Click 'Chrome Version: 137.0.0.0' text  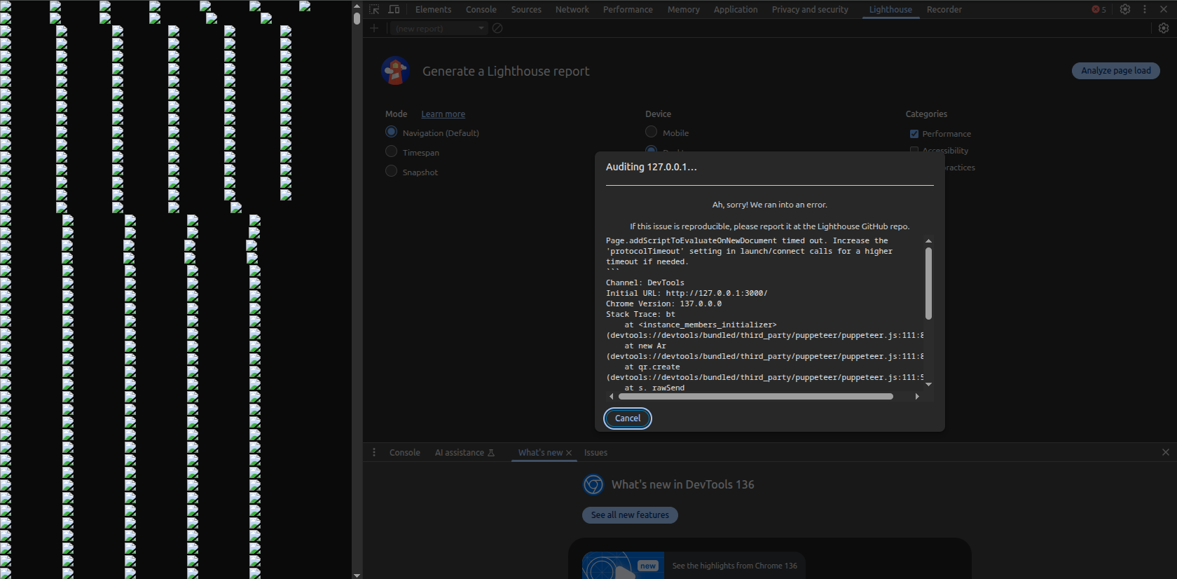(x=663, y=304)
